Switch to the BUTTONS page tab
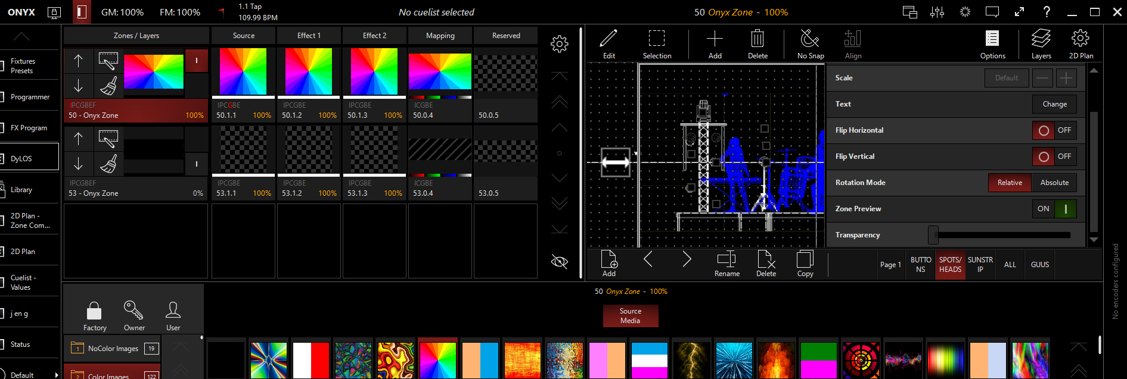1127x379 pixels. click(921, 265)
